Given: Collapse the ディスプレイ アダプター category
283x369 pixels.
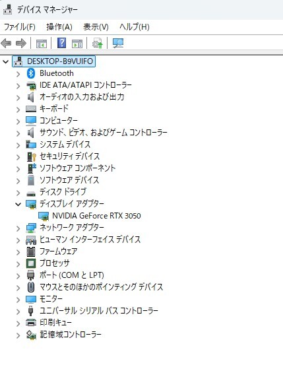Looking at the screenshot, I should [x=18, y=204].
